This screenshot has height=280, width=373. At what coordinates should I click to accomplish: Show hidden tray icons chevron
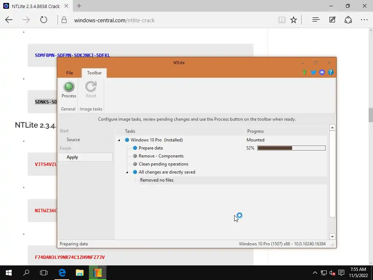point(315,273)
